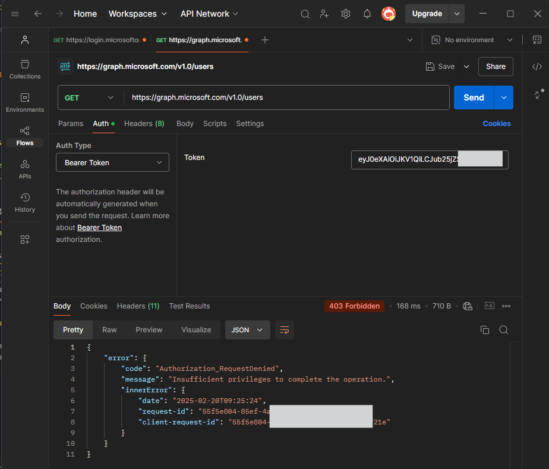Open the request Settings tab
The height and width of the screenshot is (469, 549).
click(x=250, y=124)
